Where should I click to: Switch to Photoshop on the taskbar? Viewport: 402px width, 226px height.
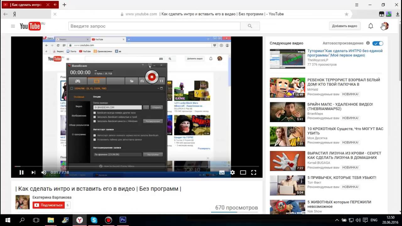pos(123,220)
